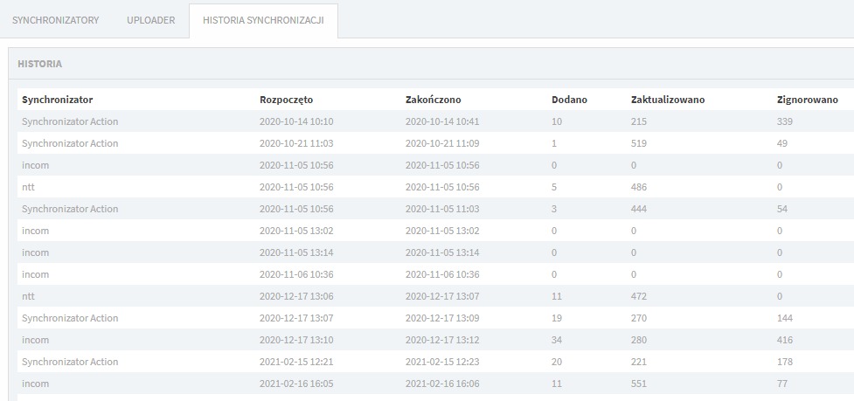Click Zaktualizowano value 472
Screen dimensions: 854x401
pos(639,296)
